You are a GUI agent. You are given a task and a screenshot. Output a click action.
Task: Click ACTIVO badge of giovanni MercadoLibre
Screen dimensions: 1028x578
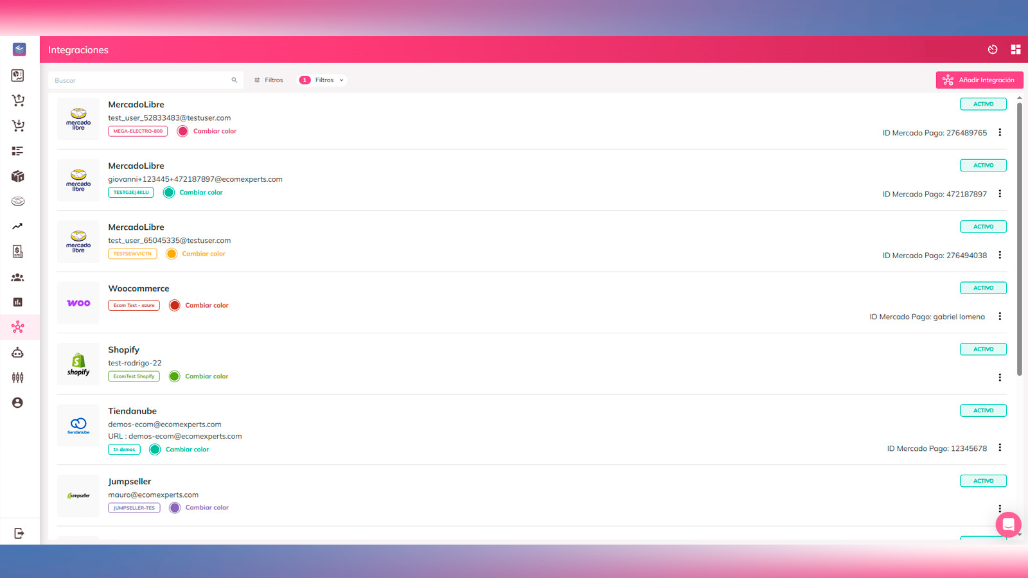tap(983, 165)
